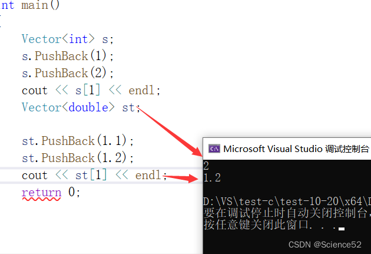
Task: Click the double keyword in Vector<double>
Action: pyautogui.click(x=88, y=107)
